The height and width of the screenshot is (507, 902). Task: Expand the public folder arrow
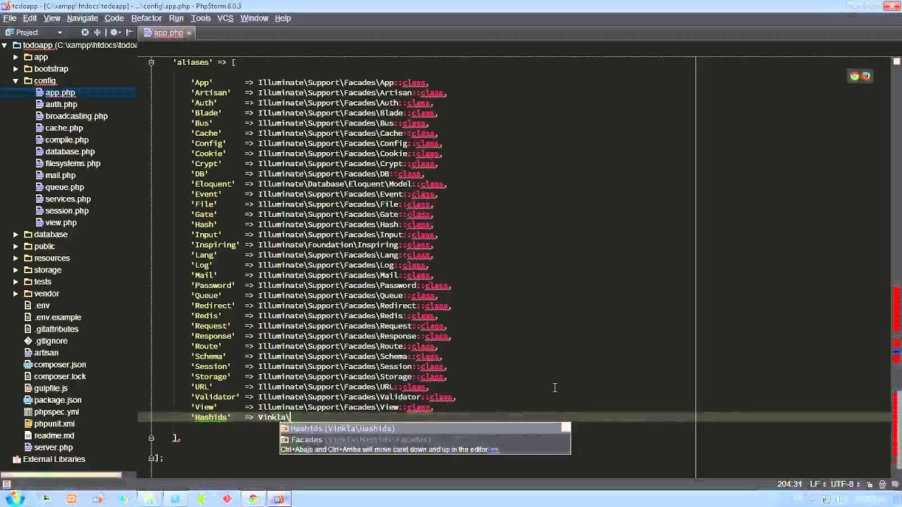tap(16, 246)
